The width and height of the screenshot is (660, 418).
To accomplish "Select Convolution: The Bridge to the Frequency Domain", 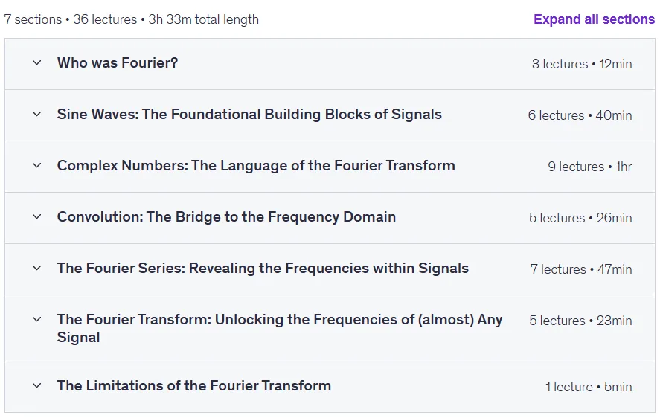I will pos(226,216).
